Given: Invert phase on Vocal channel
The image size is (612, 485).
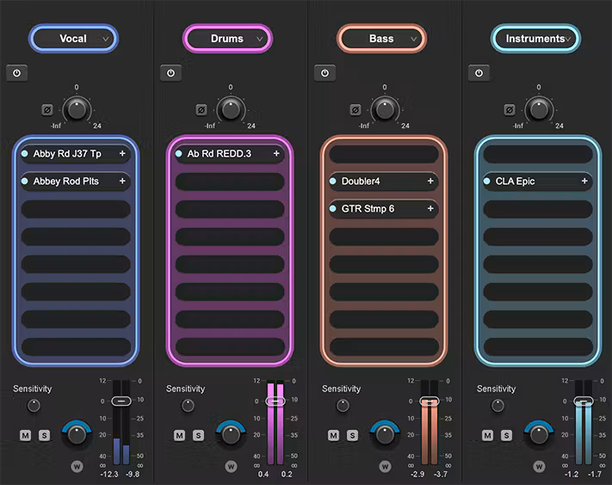Looking at the screenshot, I should click(x=47, y=110).
